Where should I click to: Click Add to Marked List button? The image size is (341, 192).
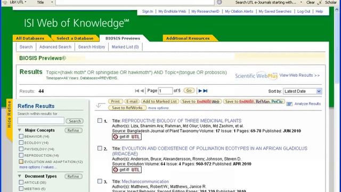(x=160, y=101)
